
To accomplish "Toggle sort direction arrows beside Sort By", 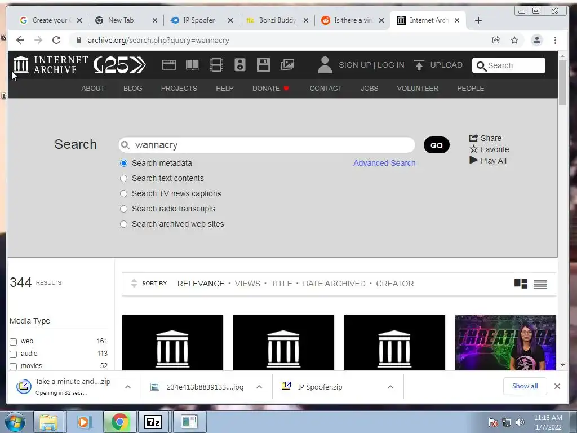I will (134, 283).
